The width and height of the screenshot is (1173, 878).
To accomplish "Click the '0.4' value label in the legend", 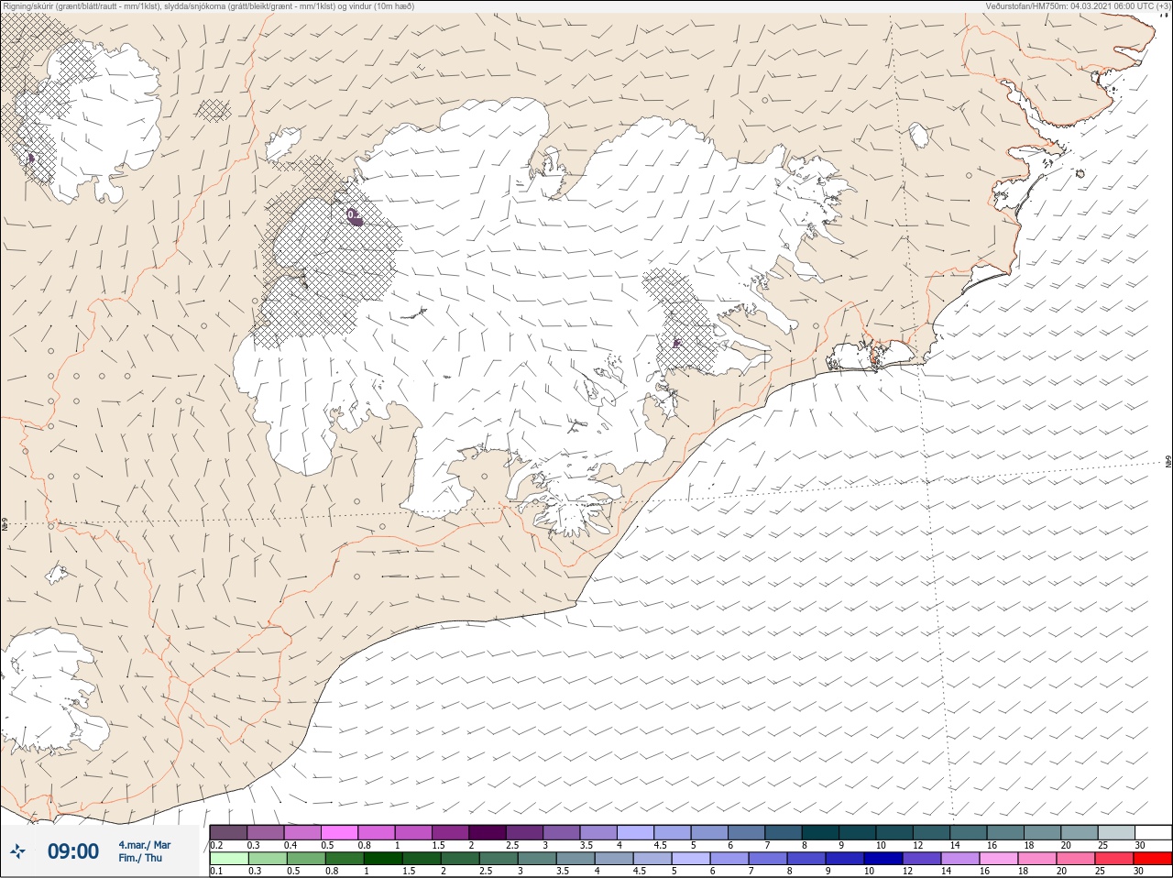I will pos(291,845).
